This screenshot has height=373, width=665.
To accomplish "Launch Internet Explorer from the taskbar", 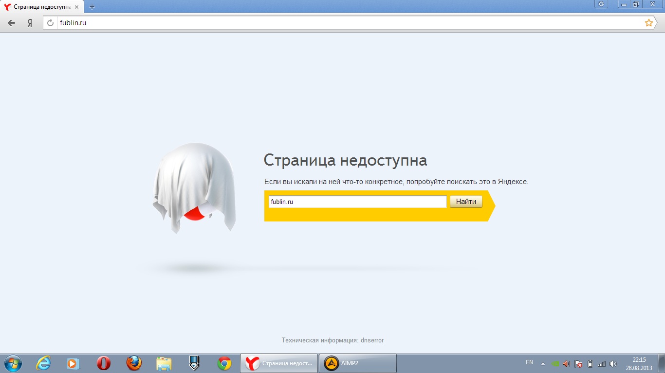I will [43, 363].
